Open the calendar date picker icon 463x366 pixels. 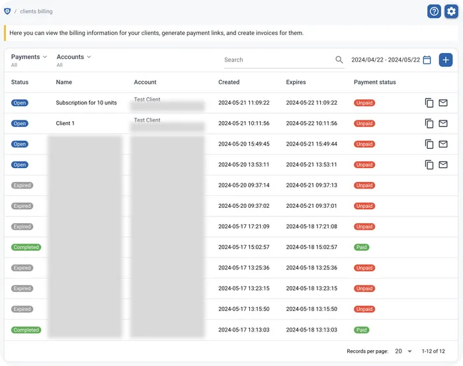[x=427, y=60]
